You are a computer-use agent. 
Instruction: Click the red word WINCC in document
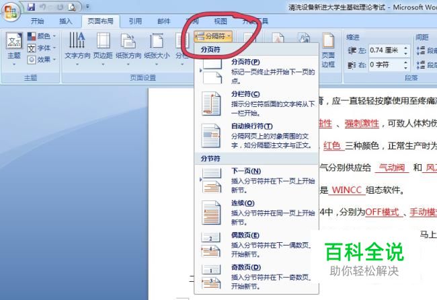347,190
